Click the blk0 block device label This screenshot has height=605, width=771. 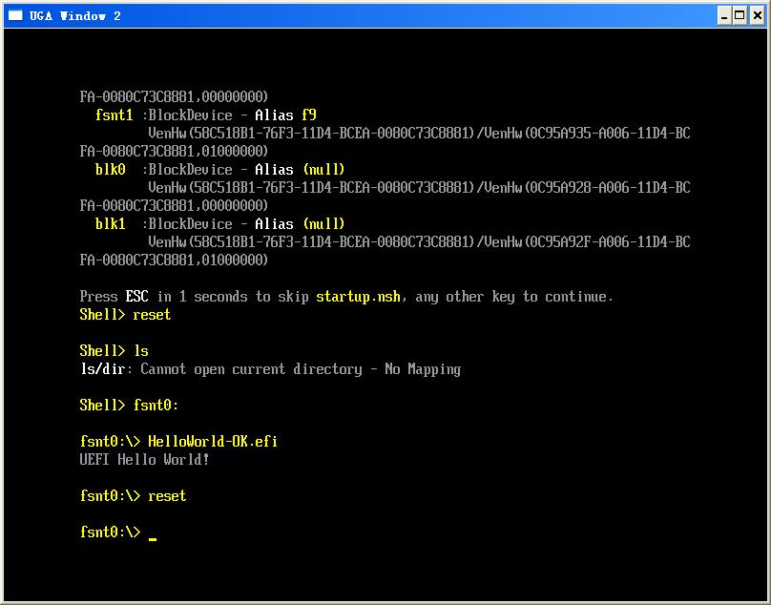(x=110, y=170)
